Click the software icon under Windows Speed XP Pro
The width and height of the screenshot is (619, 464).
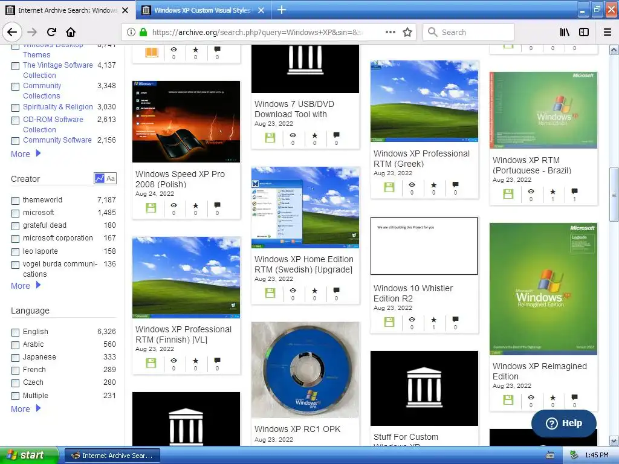151,208
